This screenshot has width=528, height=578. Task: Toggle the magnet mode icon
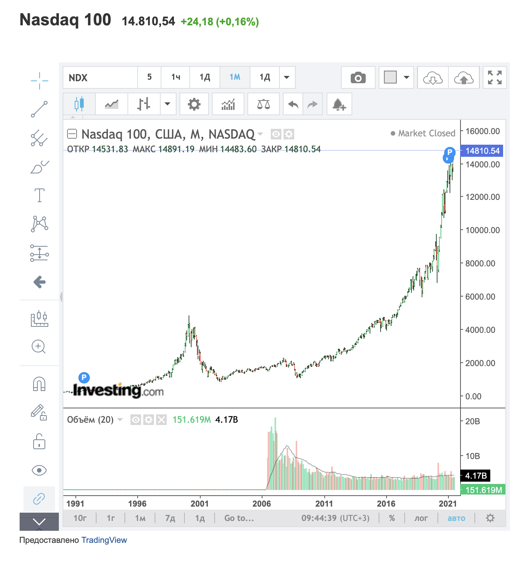coord(39,384)
